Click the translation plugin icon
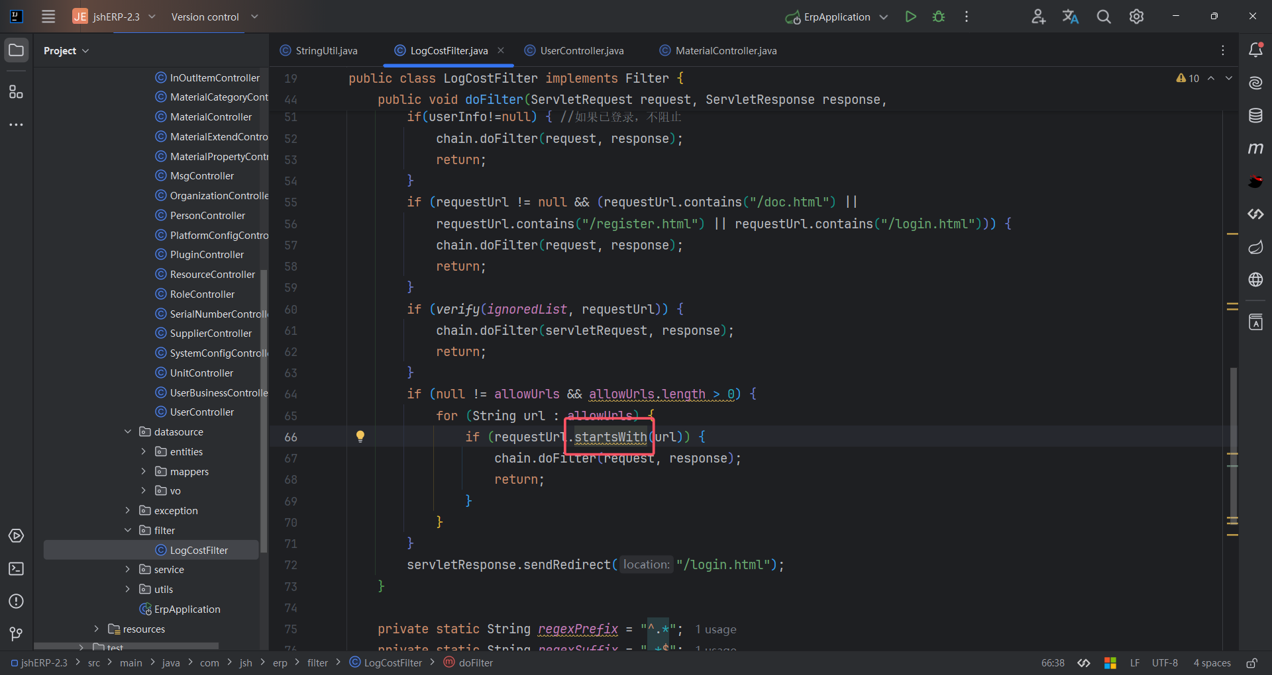This screenshot has width=1272, height=675. coord(1071,17)
